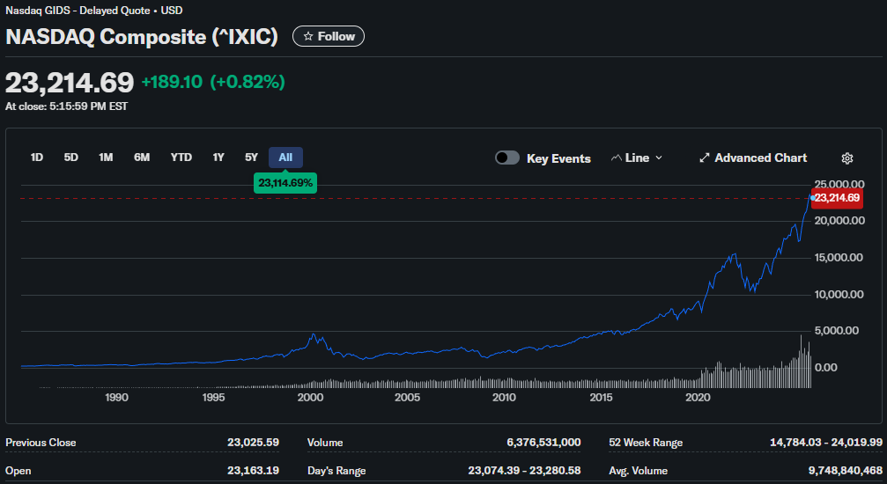Click the Volume label
The width and height of the screenshot is (887, 484).
tap(325, 443)
